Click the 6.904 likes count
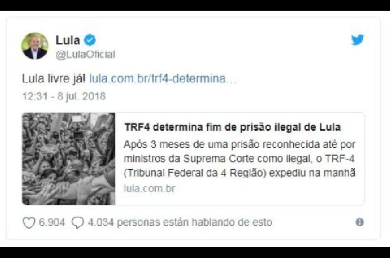Screen dimensions: 390x258 [52, 222]
